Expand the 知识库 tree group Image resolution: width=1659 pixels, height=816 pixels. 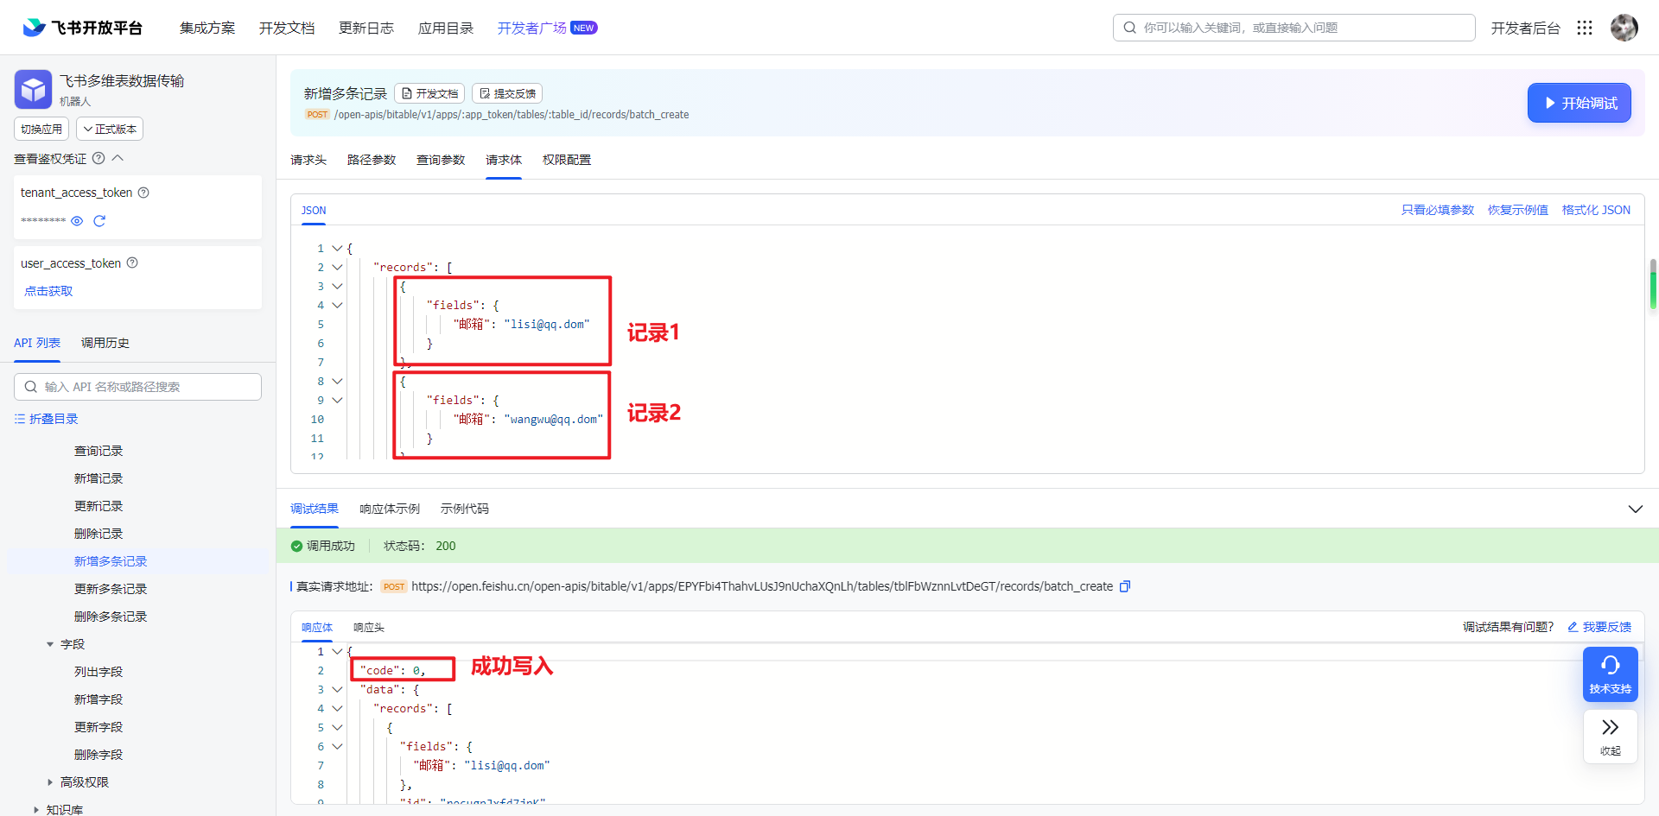36,810
